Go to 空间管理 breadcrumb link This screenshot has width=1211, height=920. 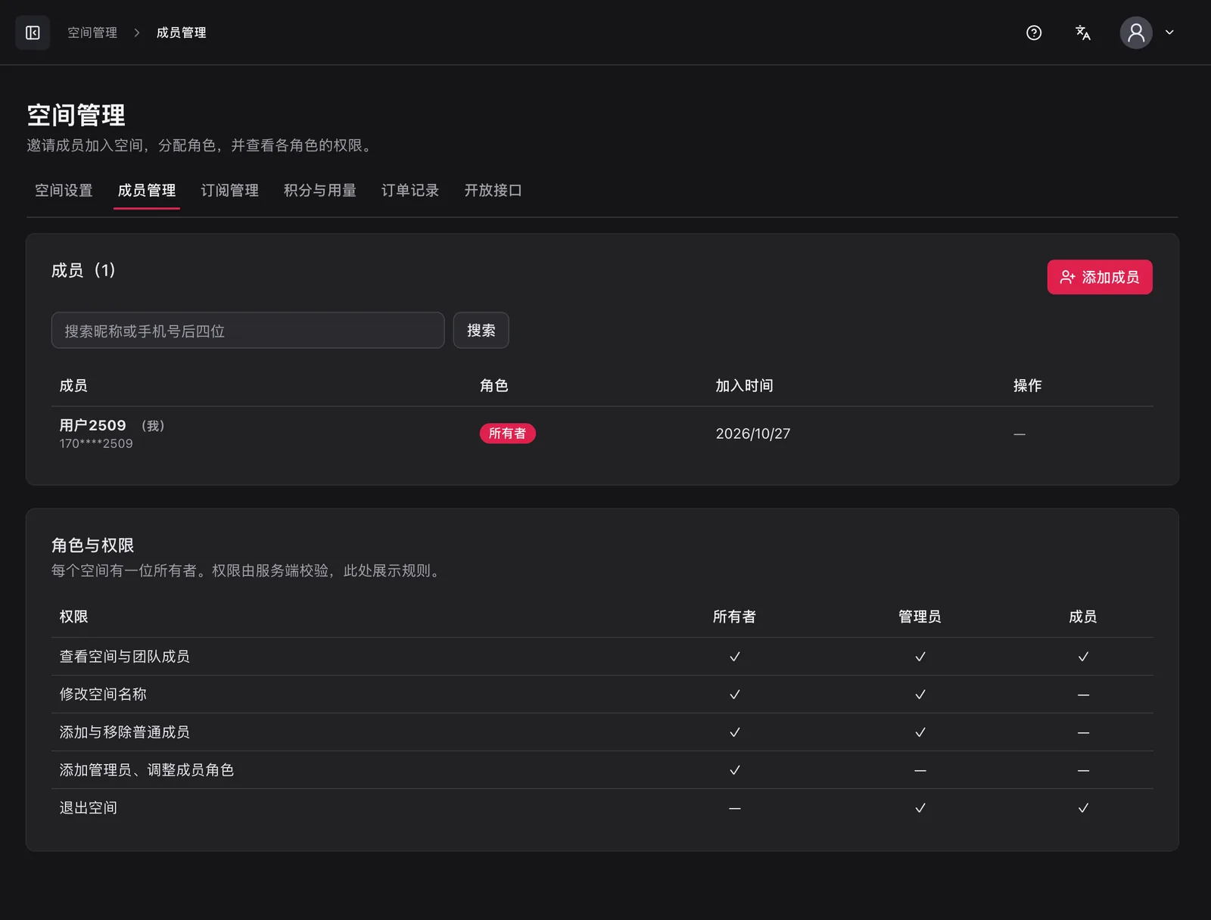click(92, 33)
